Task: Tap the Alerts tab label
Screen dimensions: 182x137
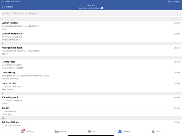Action: point(158,132)
